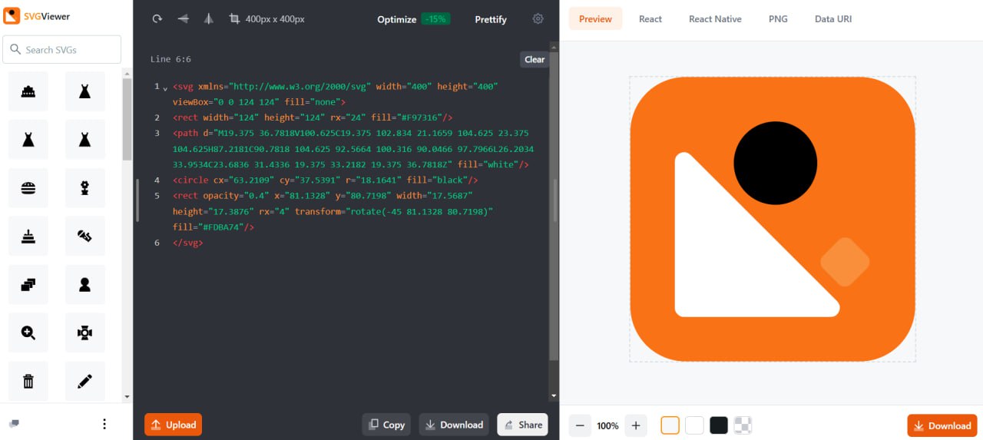This screenshot has width=983, height=440.
Task: Click the rotate icon in editor toolbar
Action: click(x=157, y=19)
